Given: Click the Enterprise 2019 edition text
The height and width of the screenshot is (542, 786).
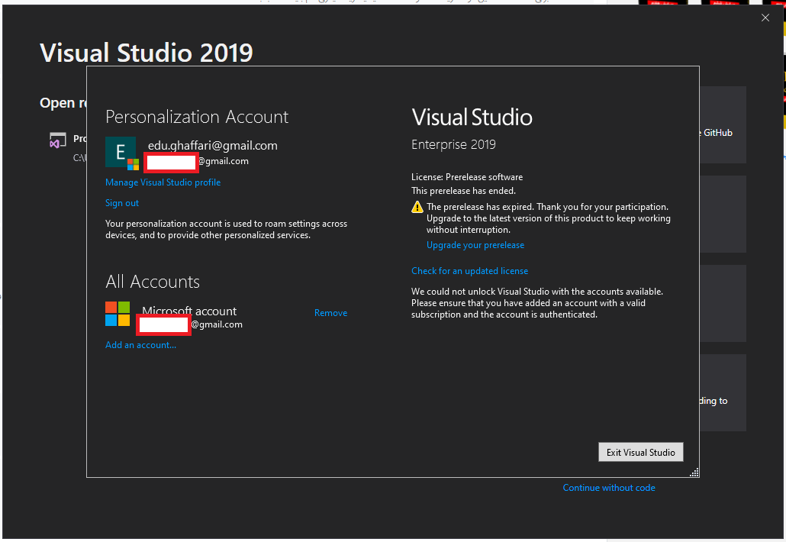Looking at the screenshot, I should [x=453, y=145].
